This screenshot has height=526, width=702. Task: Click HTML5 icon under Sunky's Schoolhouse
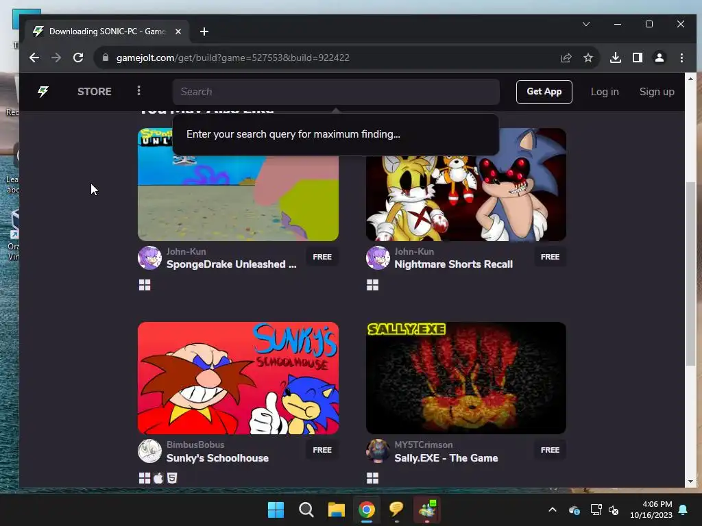[172, 478]
